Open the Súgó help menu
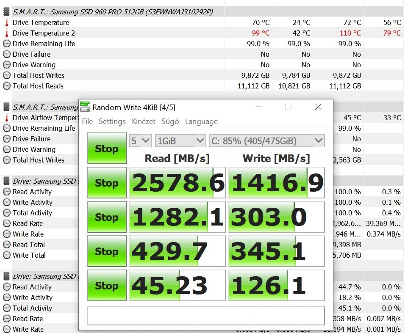Screen dimensions: 405x333 tap(170, 121)
